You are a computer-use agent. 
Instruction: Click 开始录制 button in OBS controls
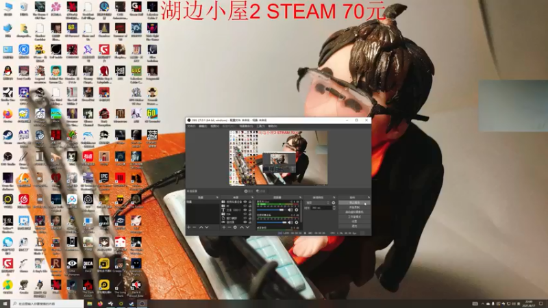pyautogui.click(x=354, y=207)
